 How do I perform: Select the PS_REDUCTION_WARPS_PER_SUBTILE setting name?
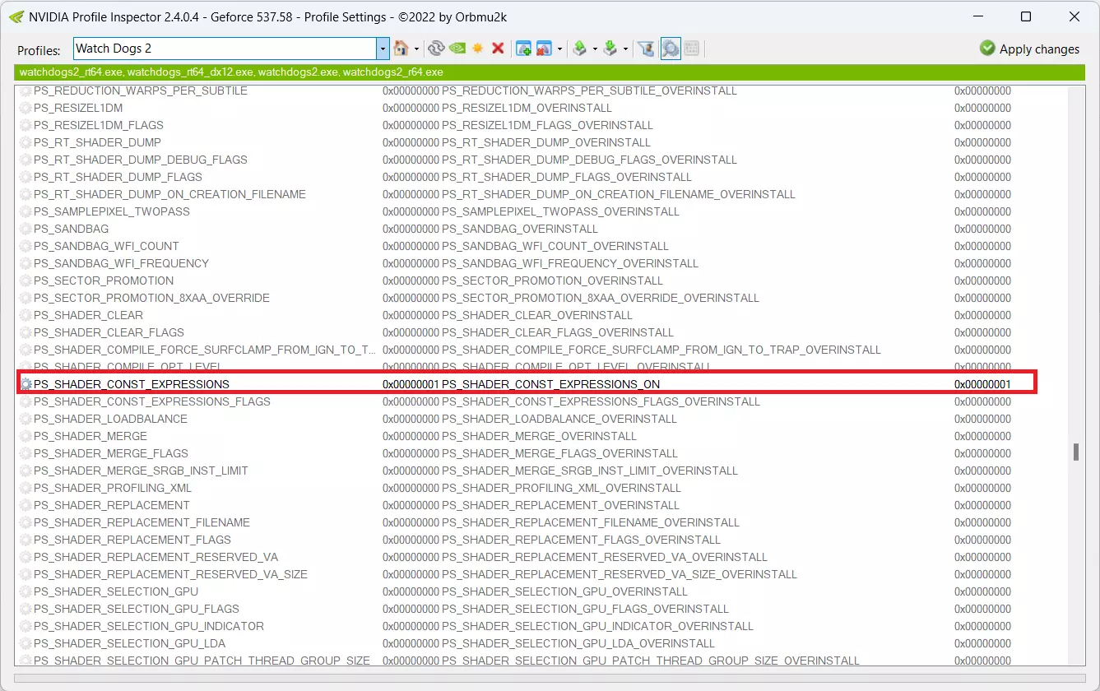coord(141,90)
